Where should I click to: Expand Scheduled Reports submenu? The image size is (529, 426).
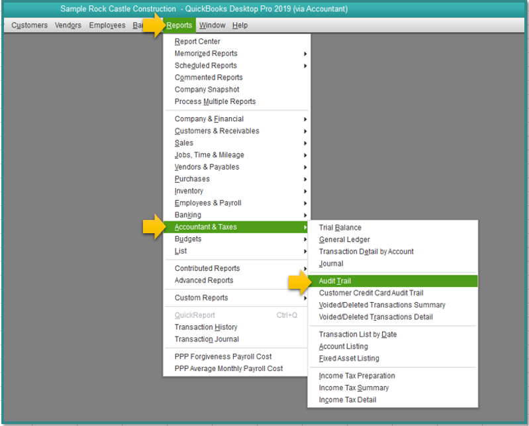pyautogui.click(x=236, y=66)
